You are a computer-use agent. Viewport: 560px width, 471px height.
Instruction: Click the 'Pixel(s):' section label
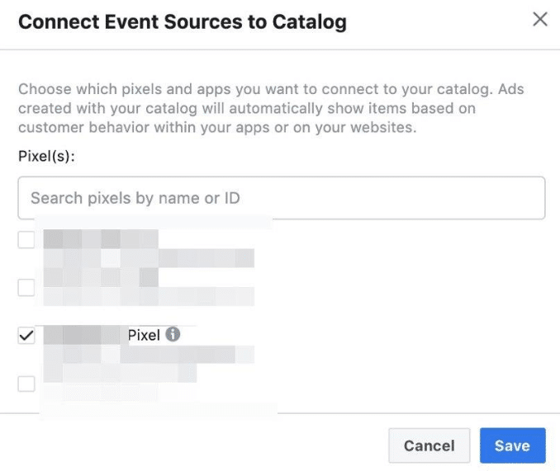[x=46, y=157]
